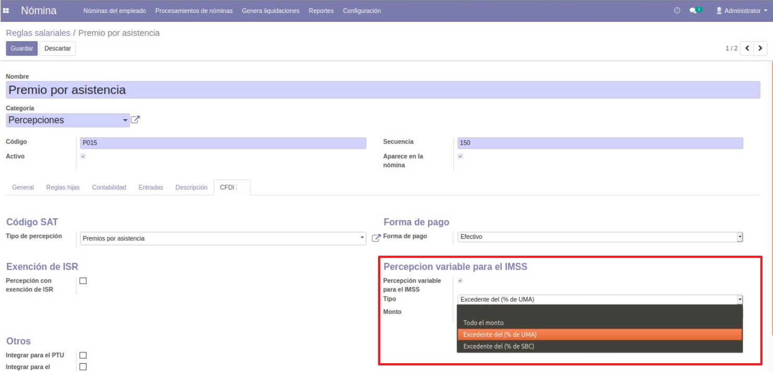Click the clock activities icon
This screenshot has width=773, height=382.
coord(678,11)
